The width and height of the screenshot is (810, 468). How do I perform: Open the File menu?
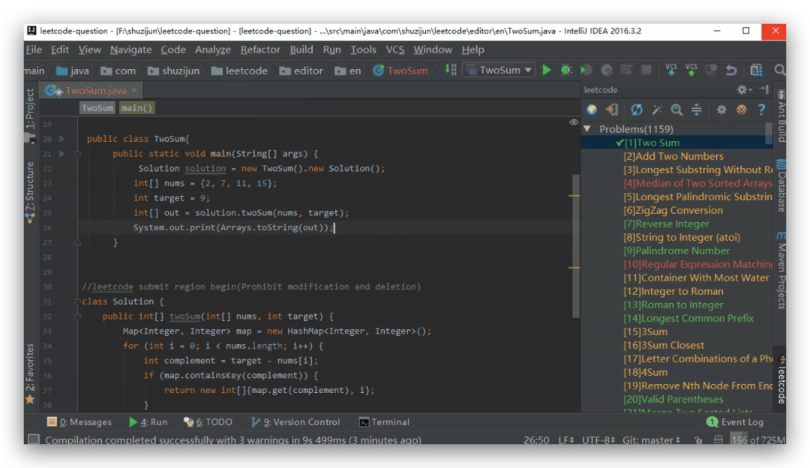click(x=34, y=49)
